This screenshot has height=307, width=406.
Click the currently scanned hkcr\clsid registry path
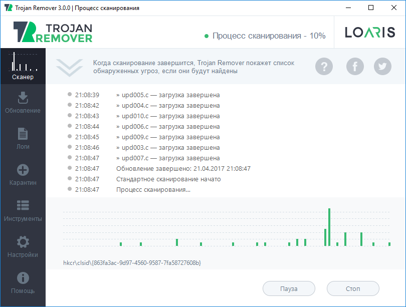tap(132, 263)
